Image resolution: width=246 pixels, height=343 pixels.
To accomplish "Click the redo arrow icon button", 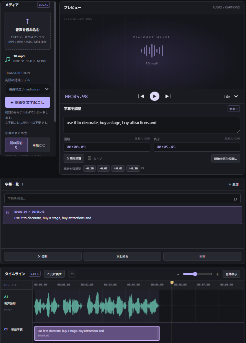I will (72, 274).
